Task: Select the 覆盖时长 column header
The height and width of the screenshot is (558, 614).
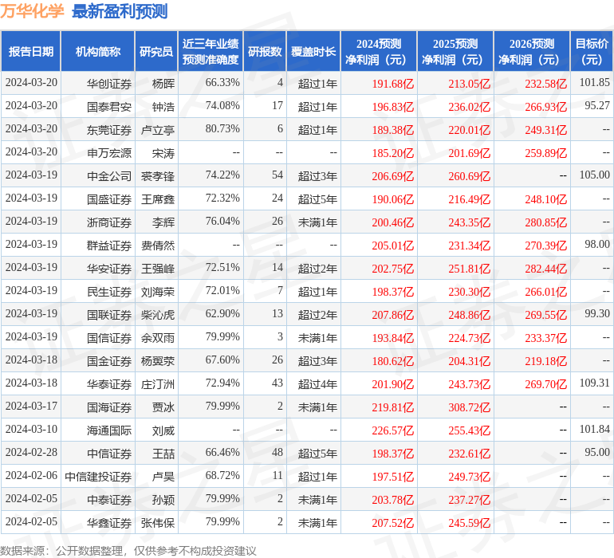Action: [x=313, y=51]
